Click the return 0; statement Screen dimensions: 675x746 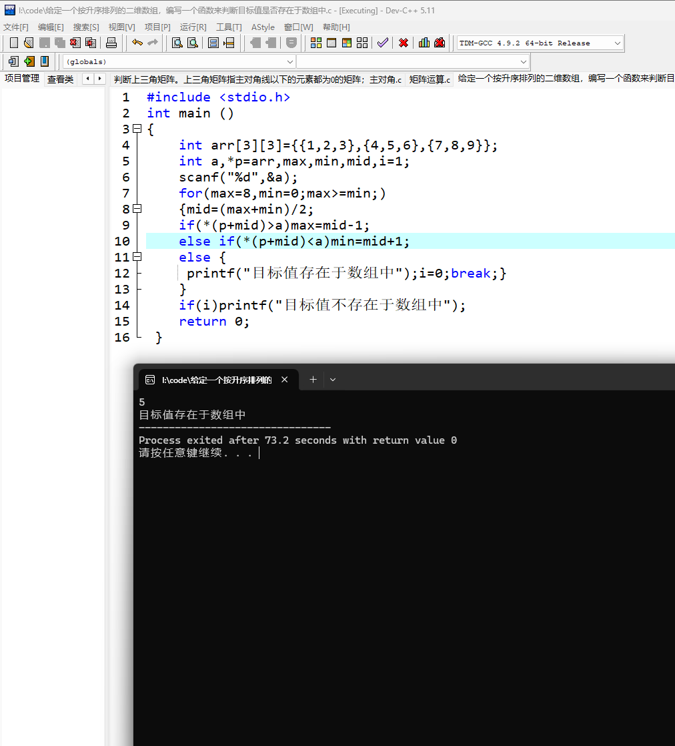tap(214, 322)
